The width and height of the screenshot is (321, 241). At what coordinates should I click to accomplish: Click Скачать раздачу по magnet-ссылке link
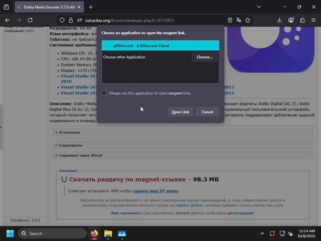(x=127, y=179)
